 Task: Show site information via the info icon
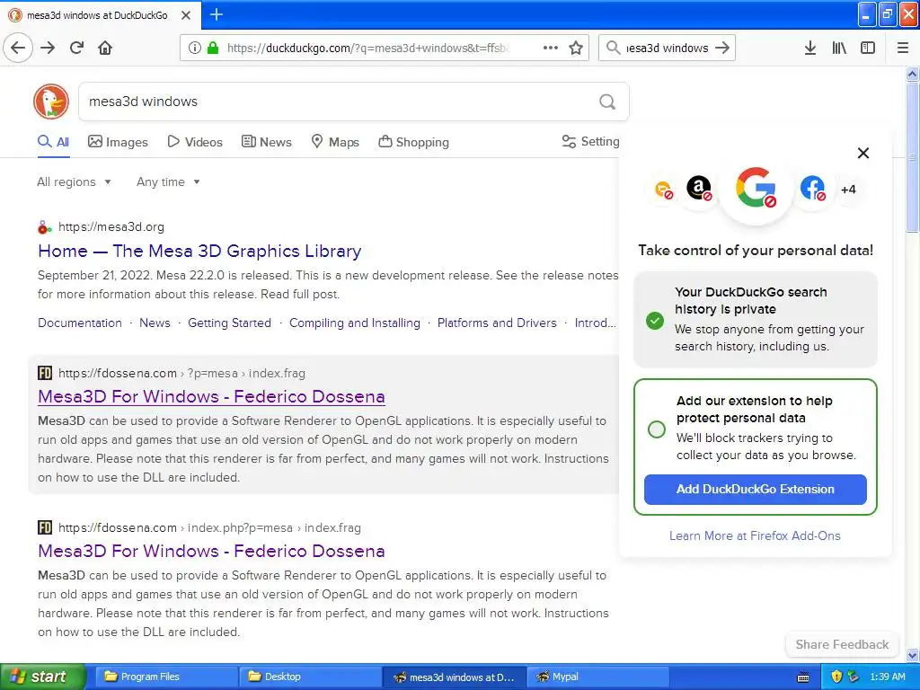pyautogui.click(x=195, y=48)
